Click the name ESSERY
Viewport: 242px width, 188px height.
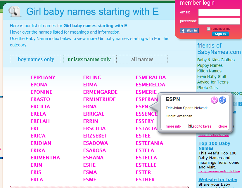[x=145, y=121]
